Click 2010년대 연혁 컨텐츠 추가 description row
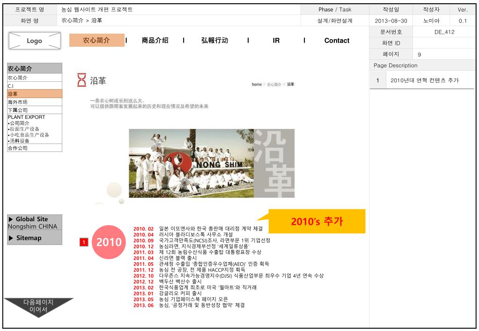Viewport: 479px width, 331px height. click(422, 80)
